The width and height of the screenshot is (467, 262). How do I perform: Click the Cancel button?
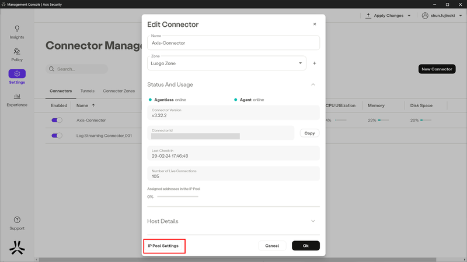pos(272,246)
